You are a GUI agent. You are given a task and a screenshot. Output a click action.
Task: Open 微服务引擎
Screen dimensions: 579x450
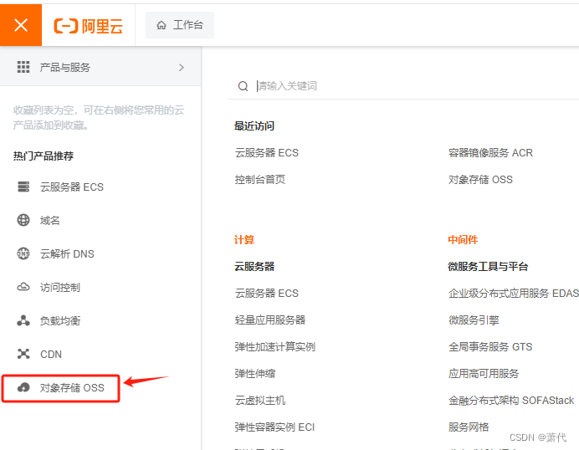[x=474, y=320]
